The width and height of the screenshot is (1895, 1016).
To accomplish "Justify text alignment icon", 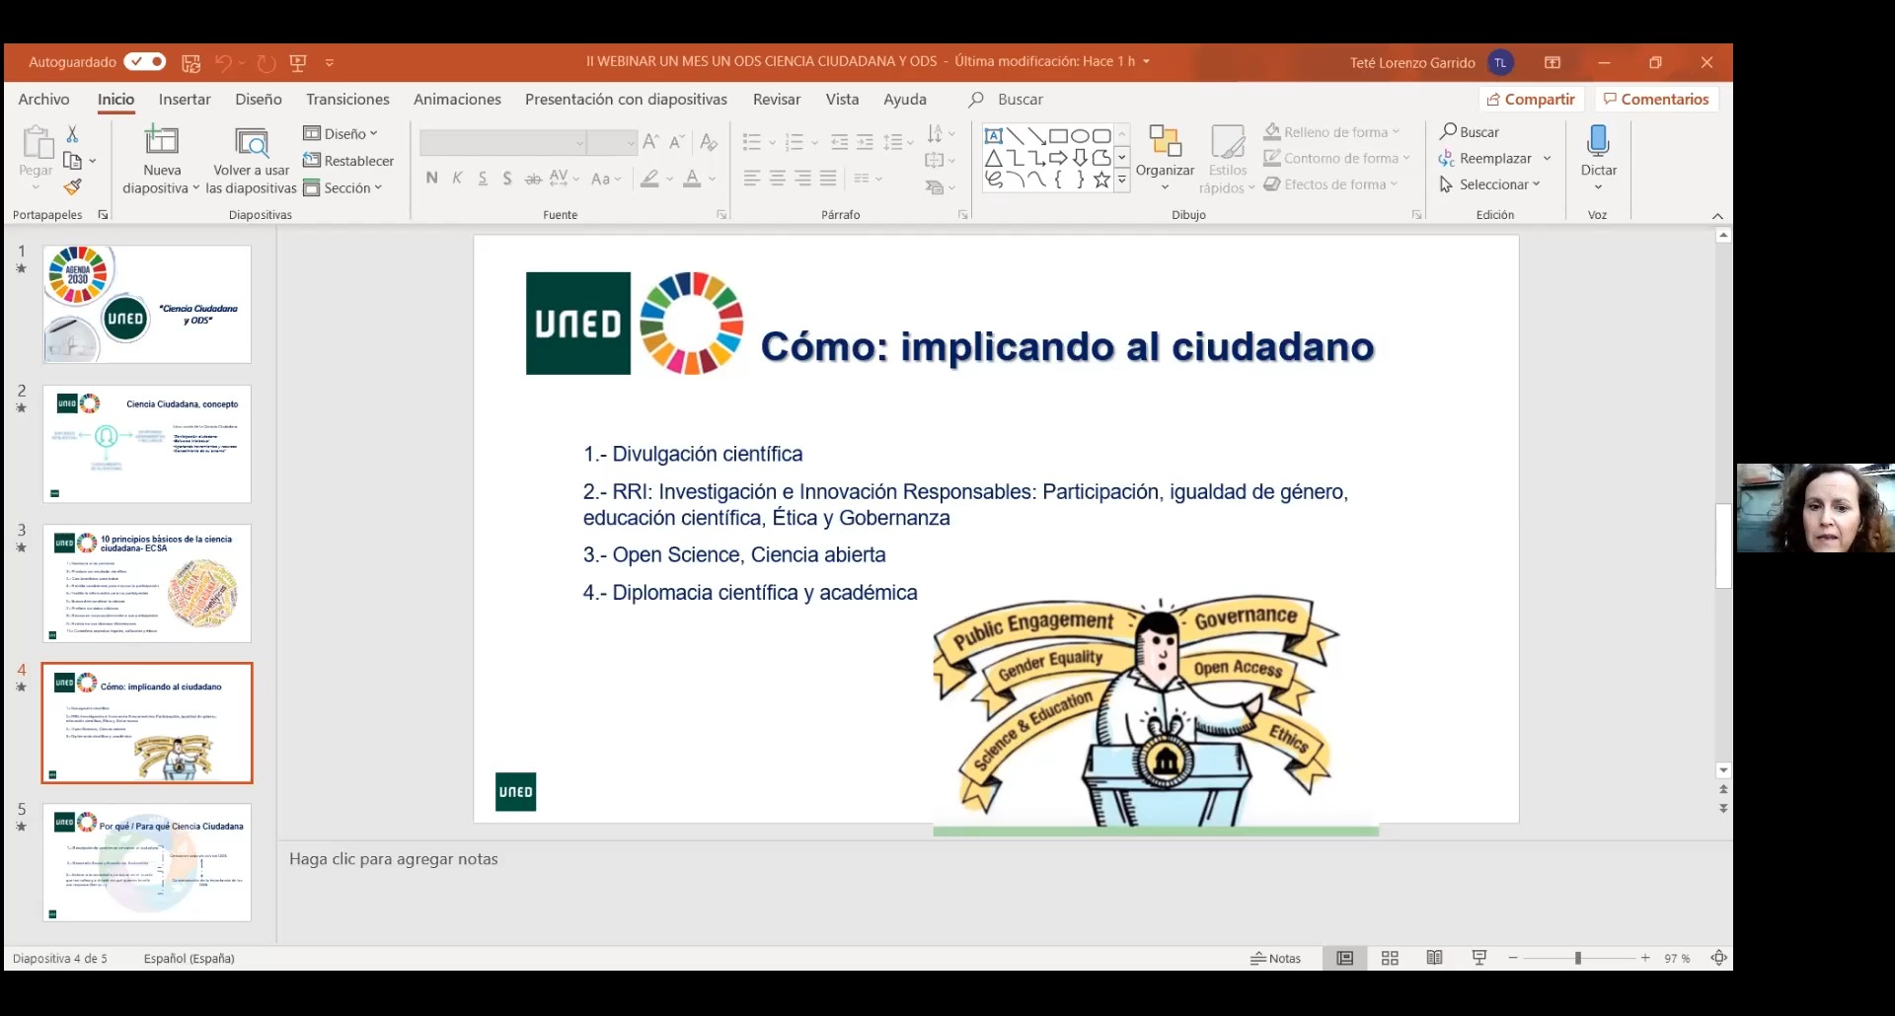I will click(x=828, y=179).
